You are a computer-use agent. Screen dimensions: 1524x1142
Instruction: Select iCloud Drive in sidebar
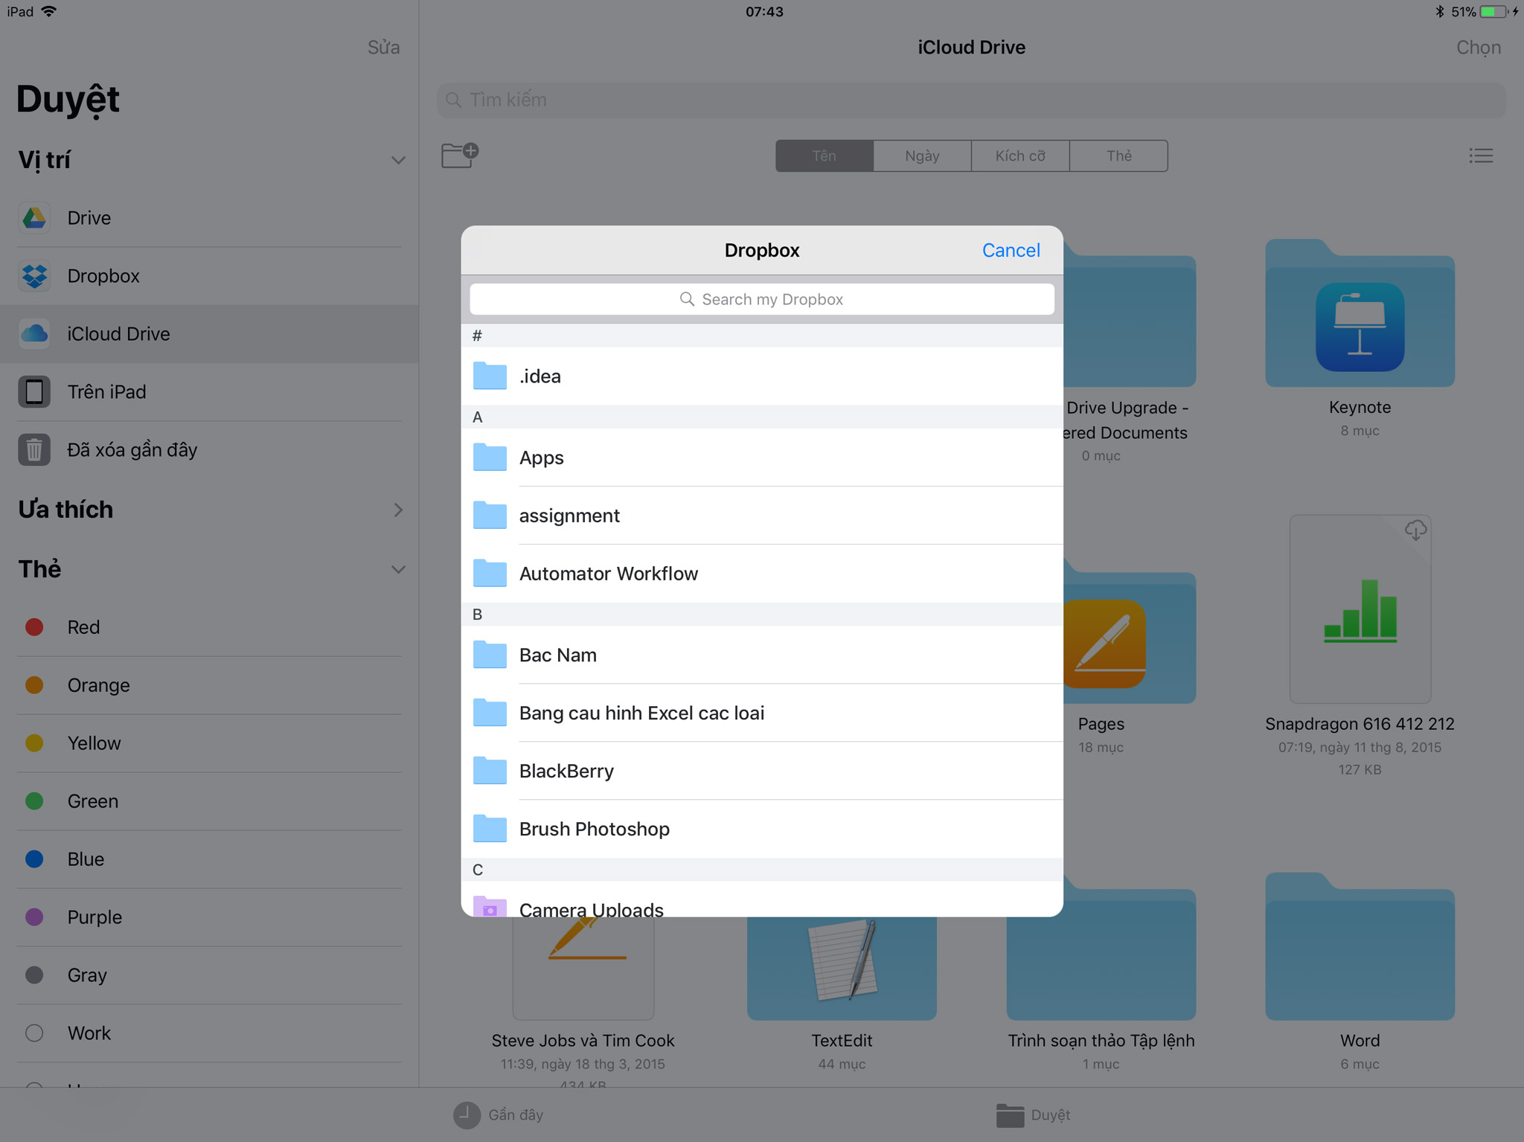209,334
